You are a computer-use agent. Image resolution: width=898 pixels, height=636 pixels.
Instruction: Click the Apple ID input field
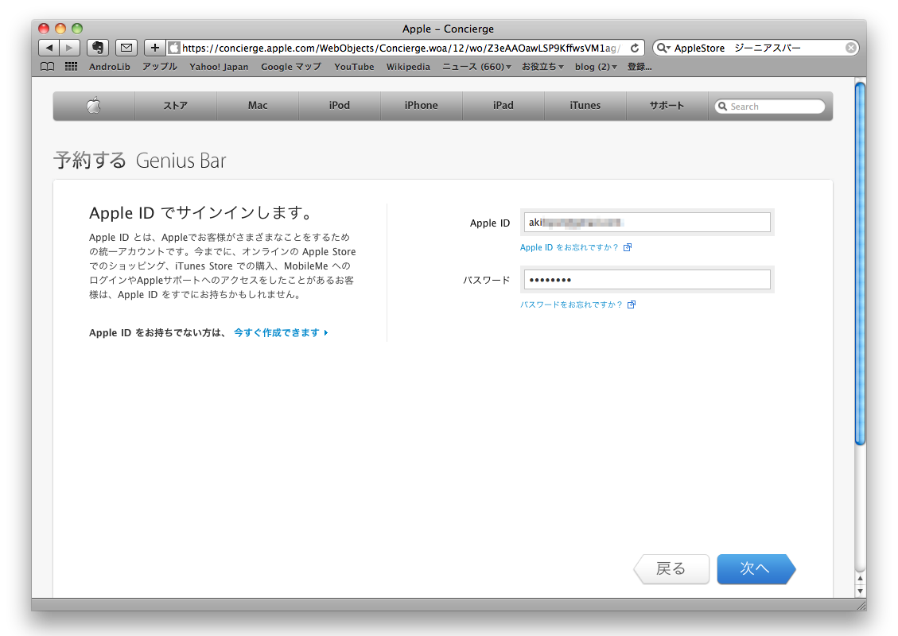[x=647, y=222]
